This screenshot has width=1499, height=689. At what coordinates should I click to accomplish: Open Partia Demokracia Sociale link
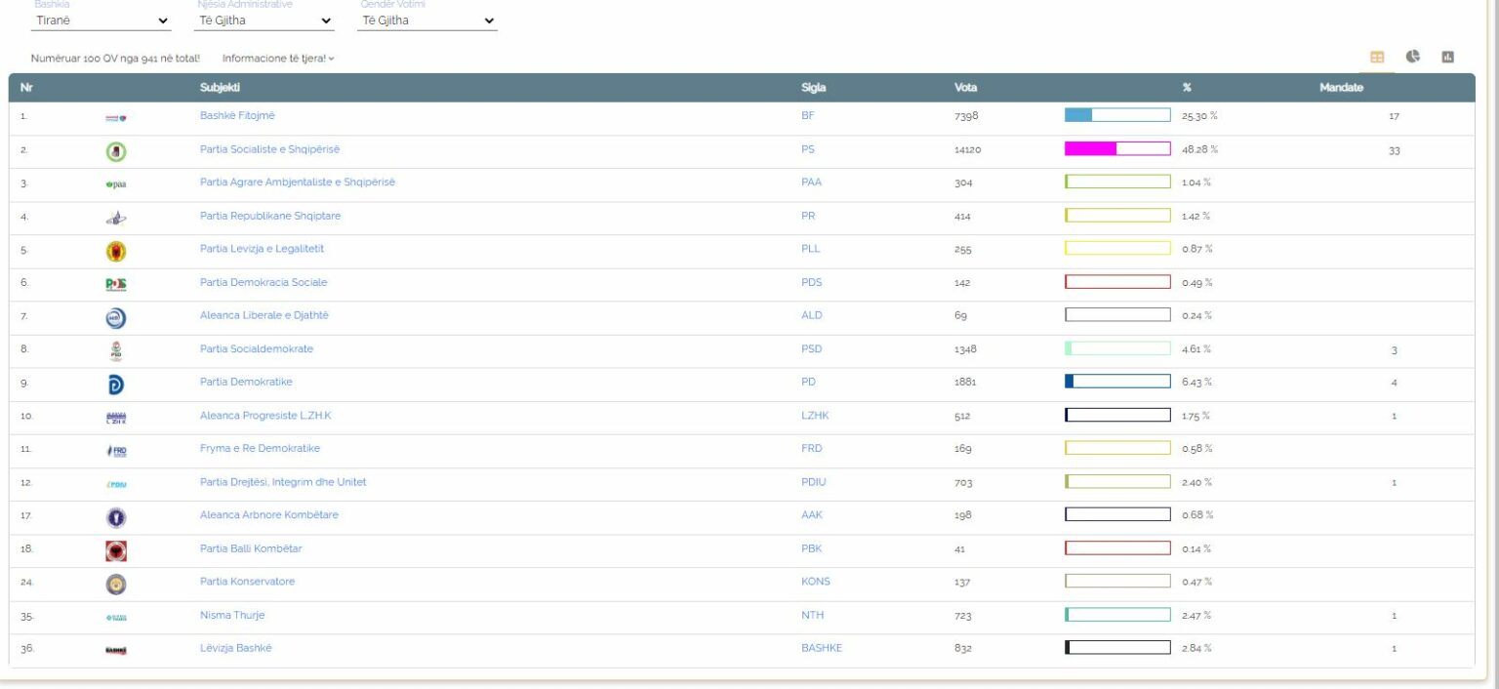pyautogui.click(x=263, y=282)
